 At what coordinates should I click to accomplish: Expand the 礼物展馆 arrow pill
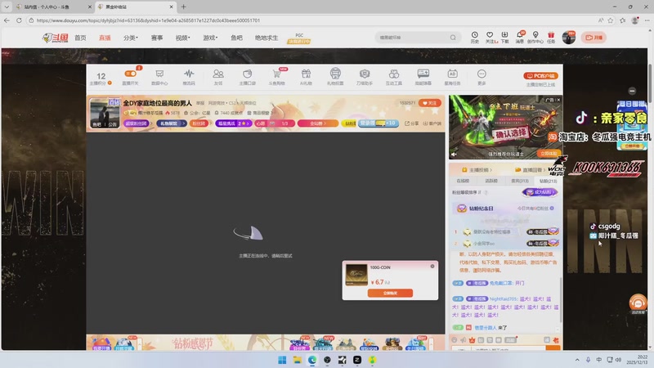[x=172, y=123]
